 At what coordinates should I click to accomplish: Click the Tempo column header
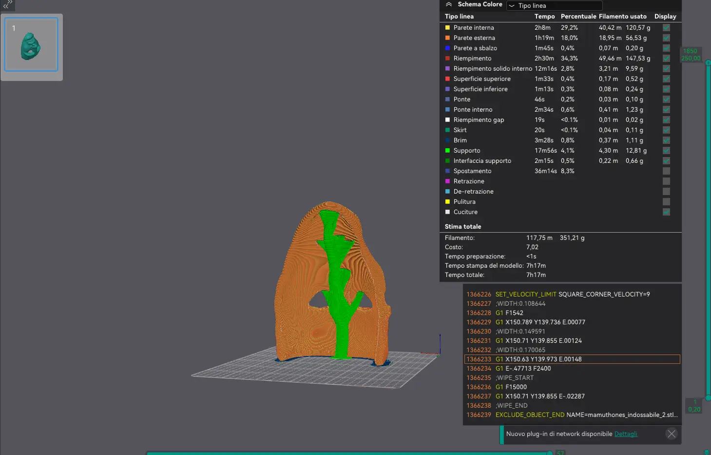[544, 17]
